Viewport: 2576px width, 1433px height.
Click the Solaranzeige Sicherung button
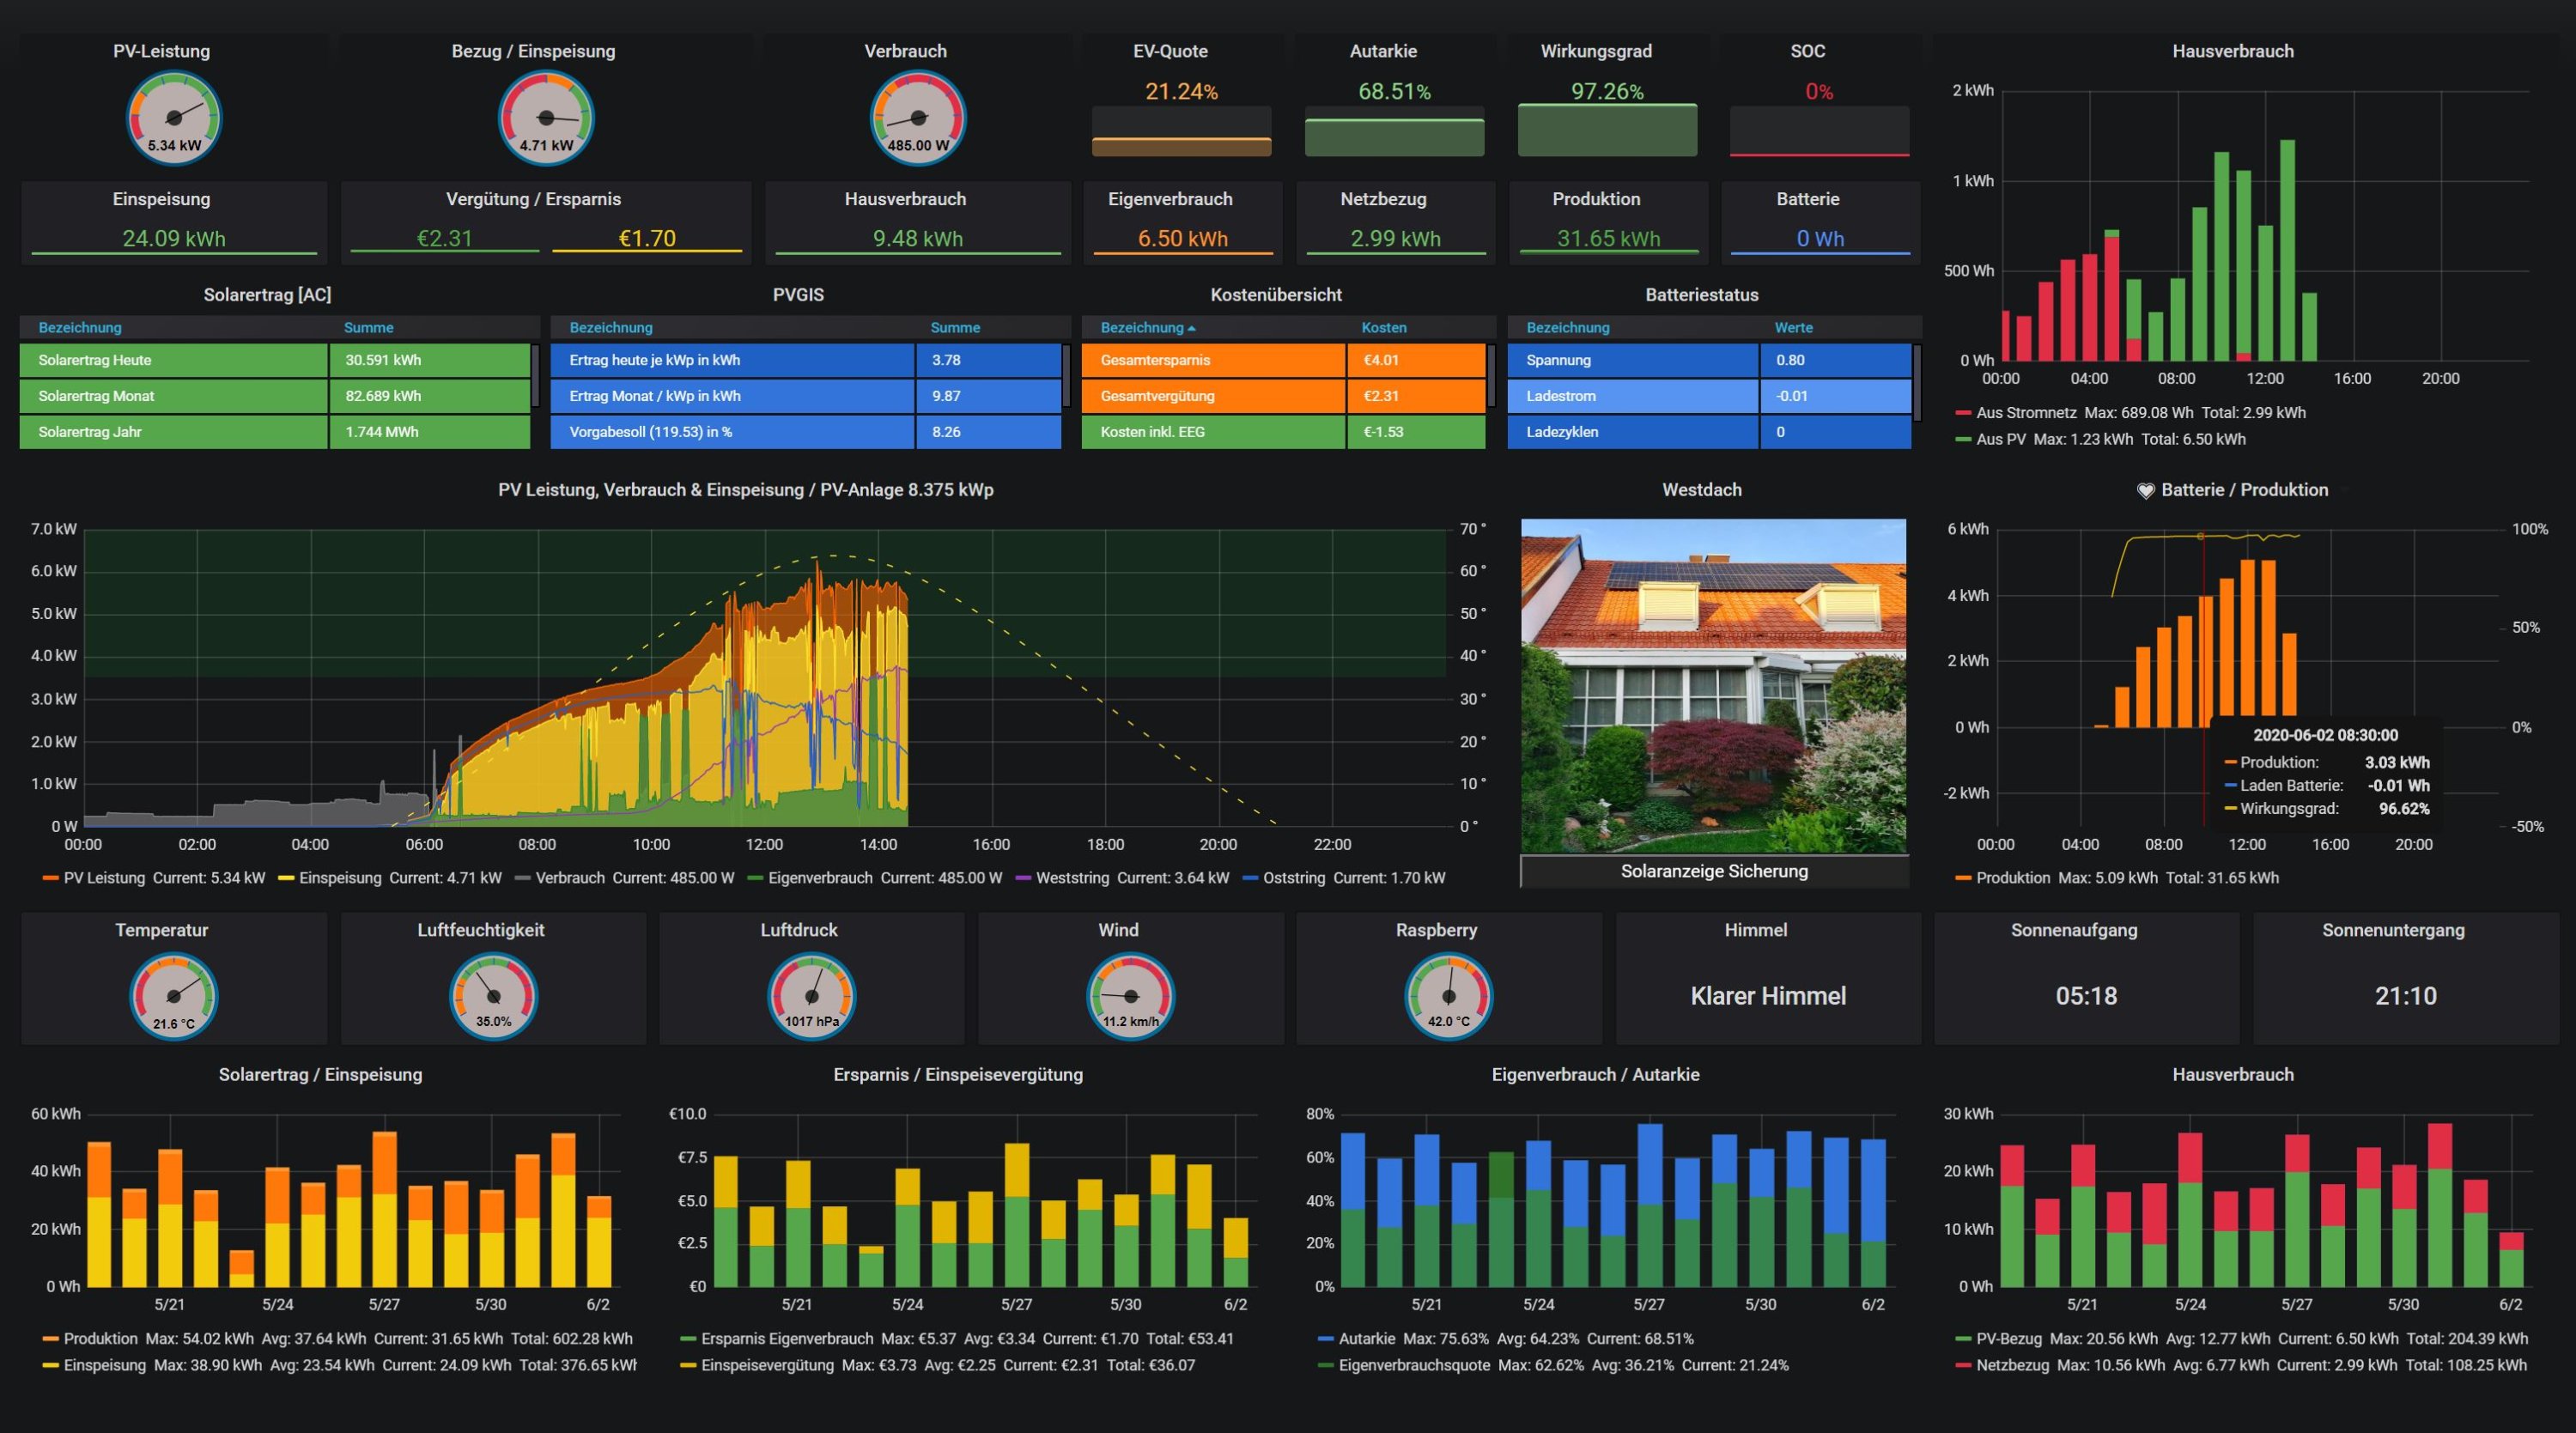click(x=1713, y=871)
